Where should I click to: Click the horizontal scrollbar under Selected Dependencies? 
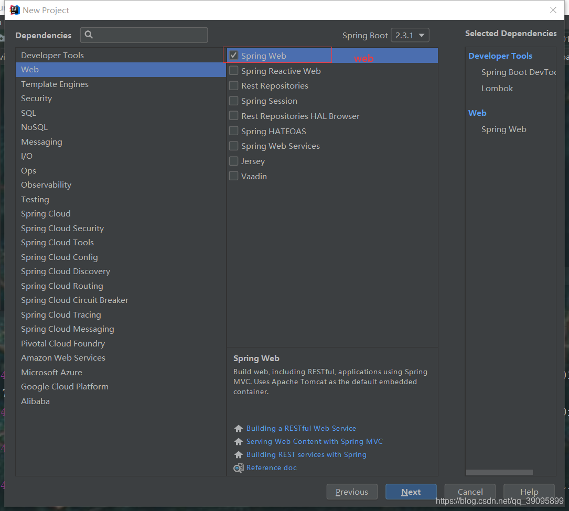[499, 472]
